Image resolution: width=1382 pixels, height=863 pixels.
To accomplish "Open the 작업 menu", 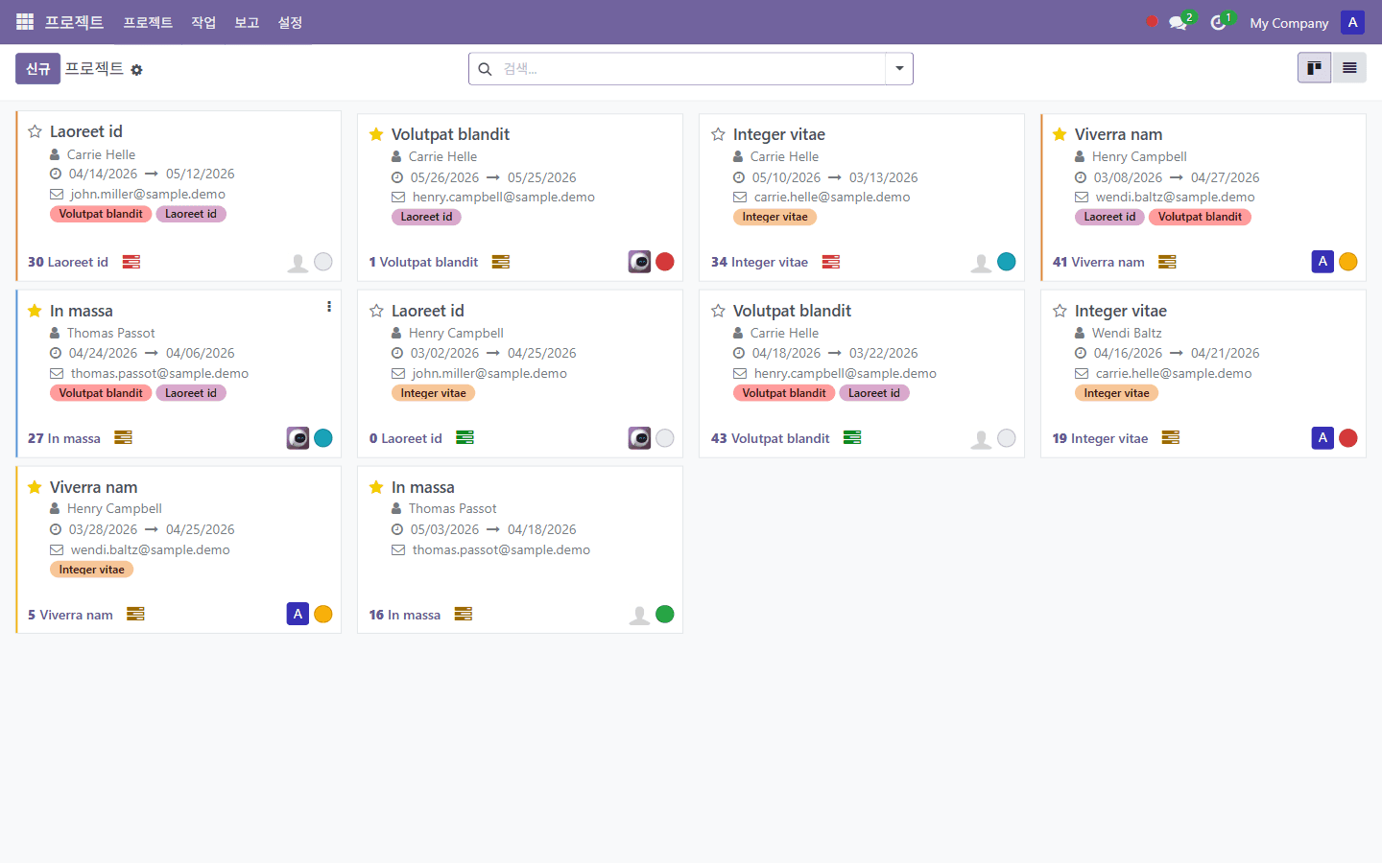I will point(203,22).
